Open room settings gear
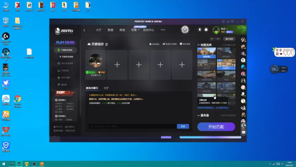The height and width of the screenshot is (167, 296). point(185,44)
